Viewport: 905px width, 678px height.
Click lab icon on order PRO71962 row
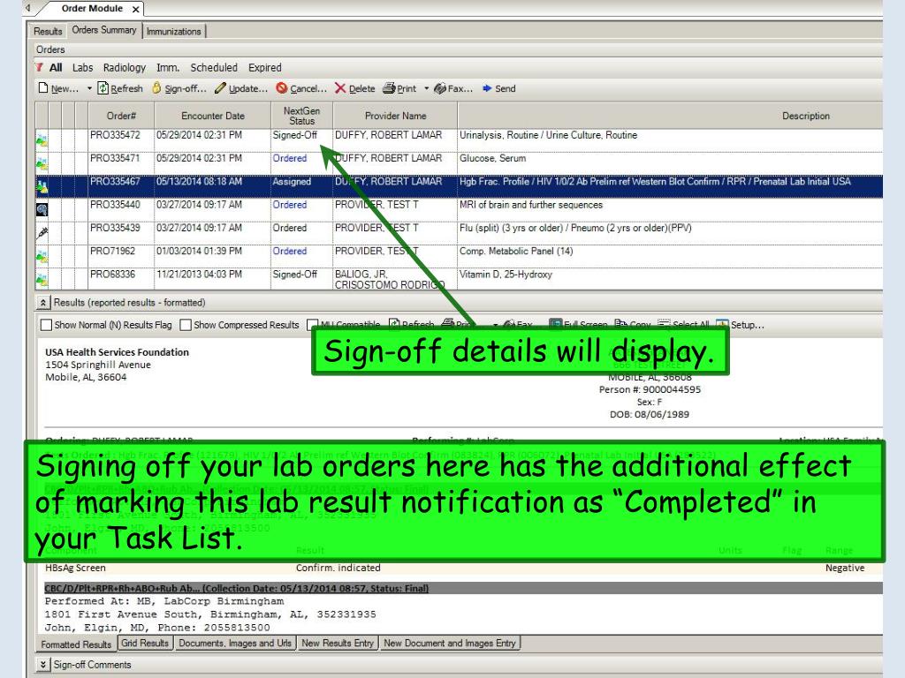click(42, 256)
